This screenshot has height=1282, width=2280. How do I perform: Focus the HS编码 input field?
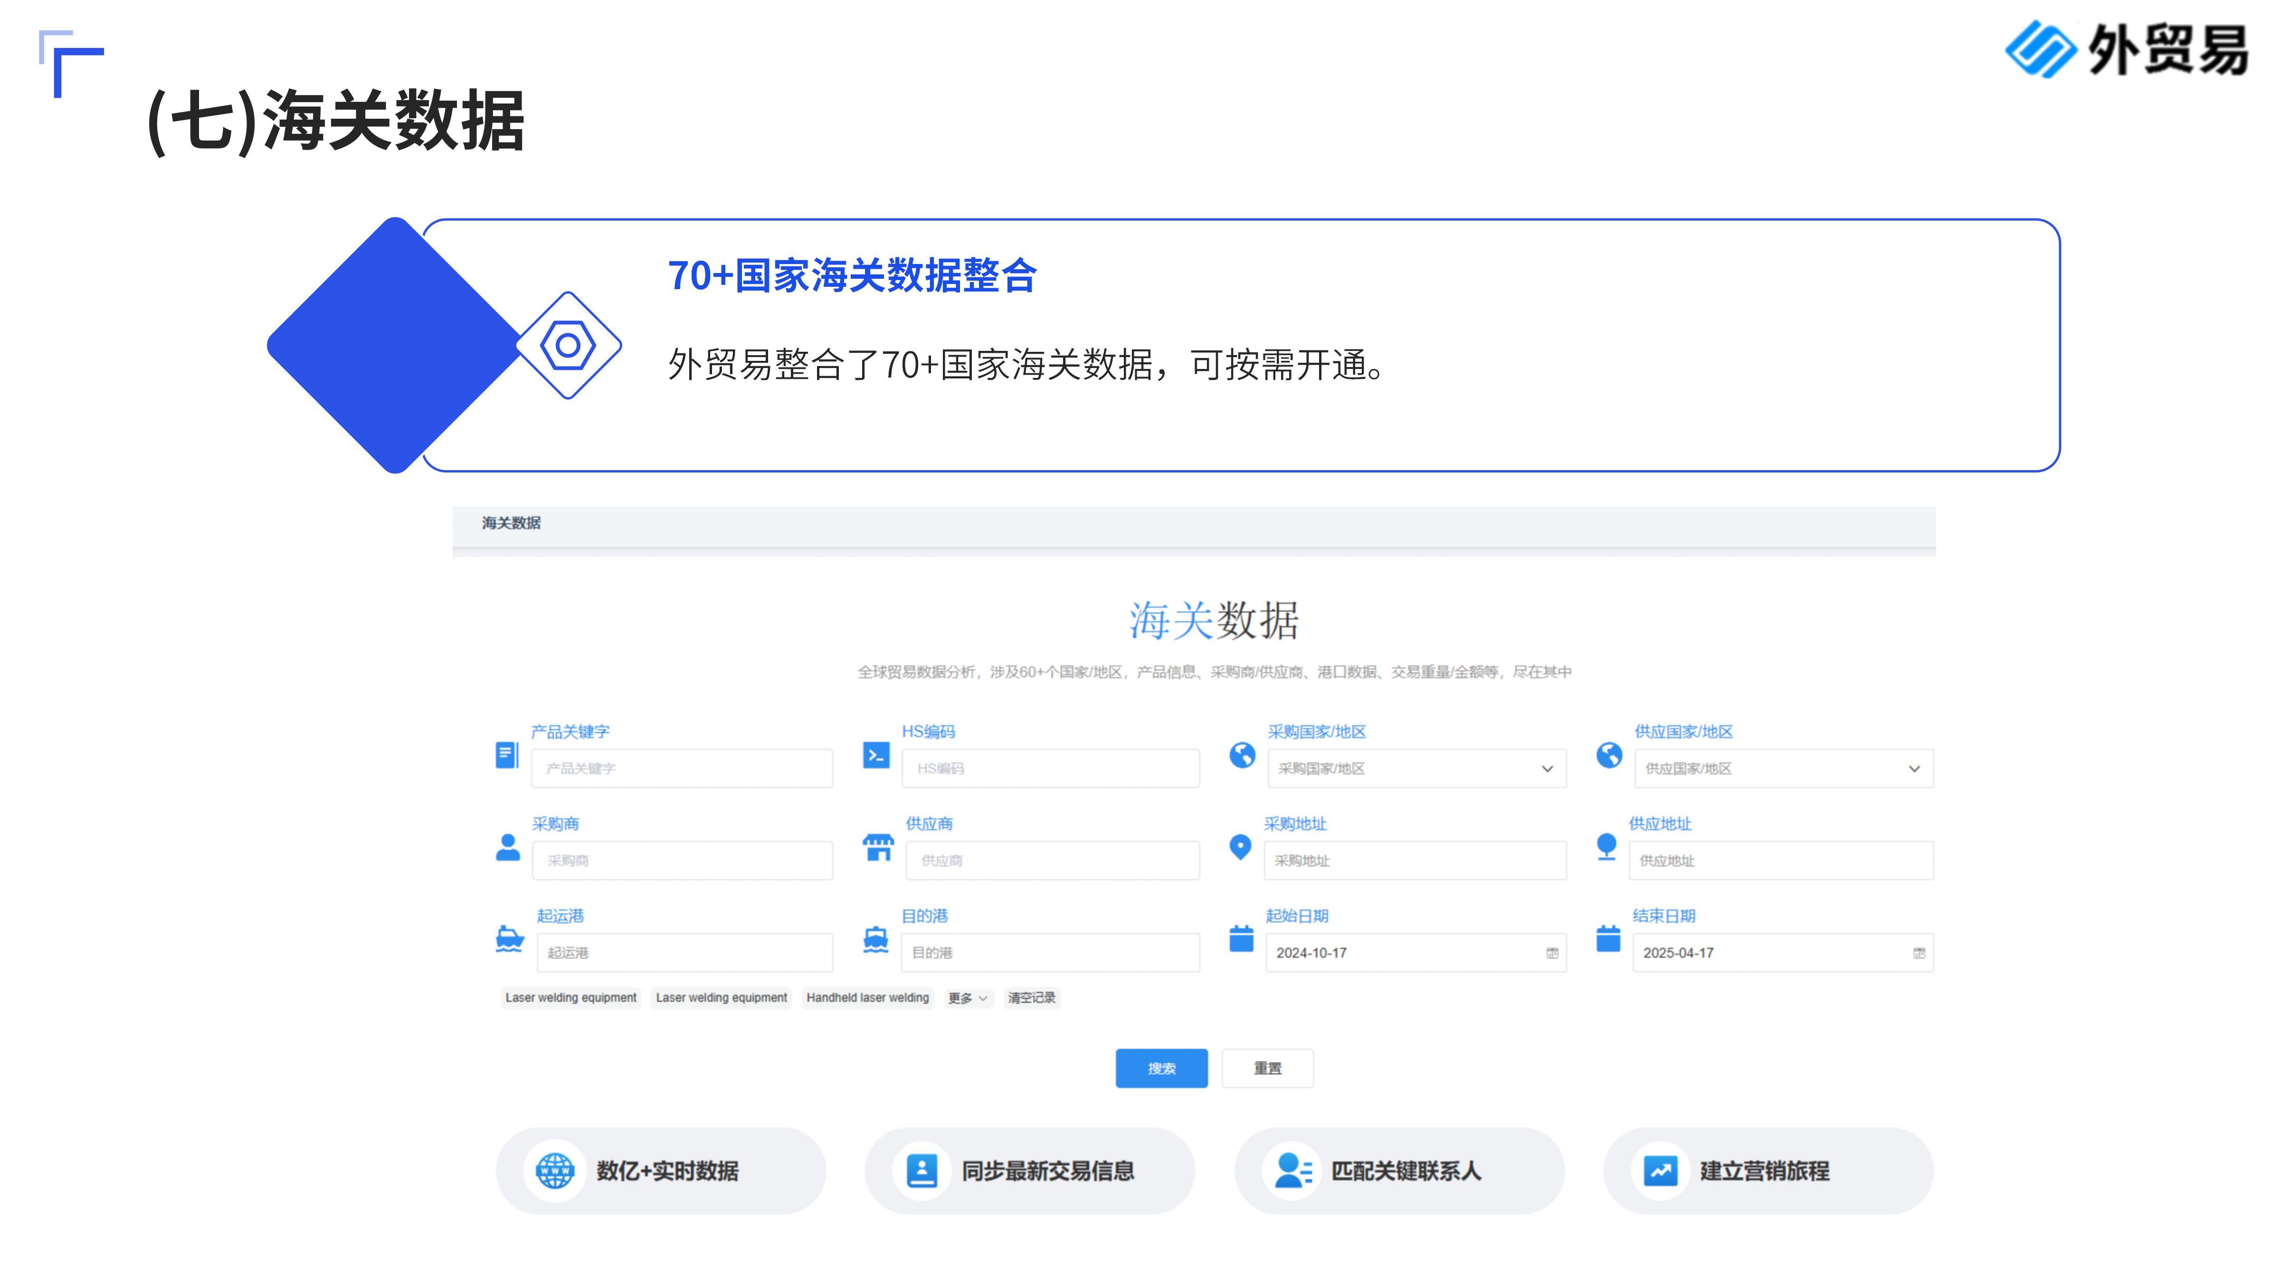coord(1051,769)
